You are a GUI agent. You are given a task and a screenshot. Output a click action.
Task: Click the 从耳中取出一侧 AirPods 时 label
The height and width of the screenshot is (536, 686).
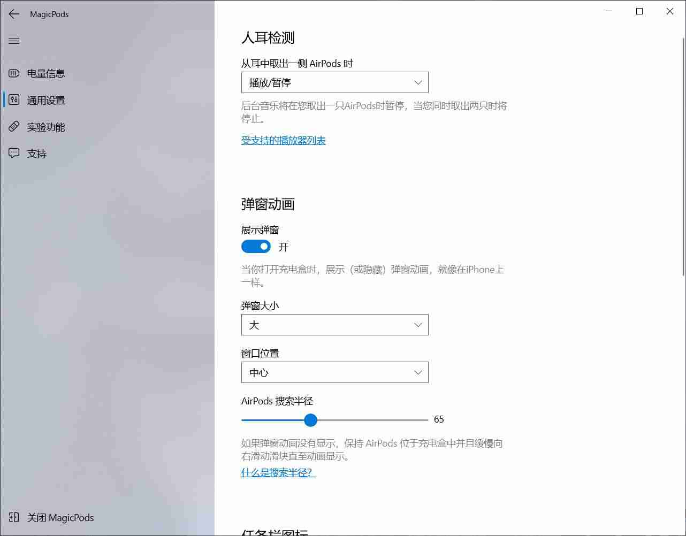(297, 64)
